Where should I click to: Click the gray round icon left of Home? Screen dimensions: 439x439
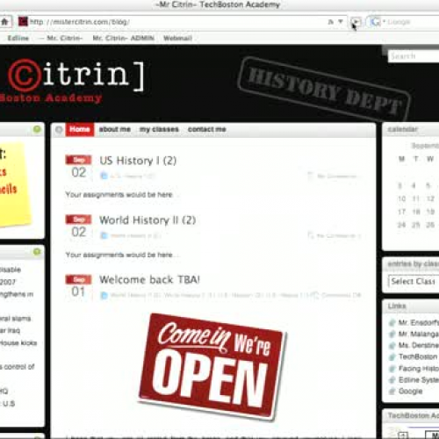pyautogui.click(x=59, y=129)
